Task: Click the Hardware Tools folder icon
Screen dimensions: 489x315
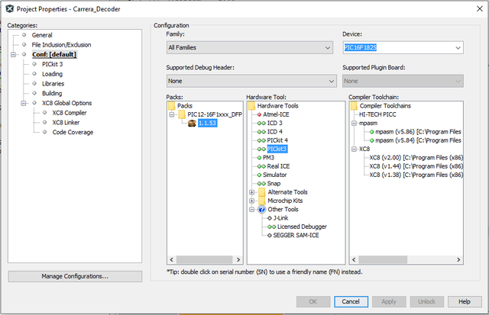Action: 252,106
